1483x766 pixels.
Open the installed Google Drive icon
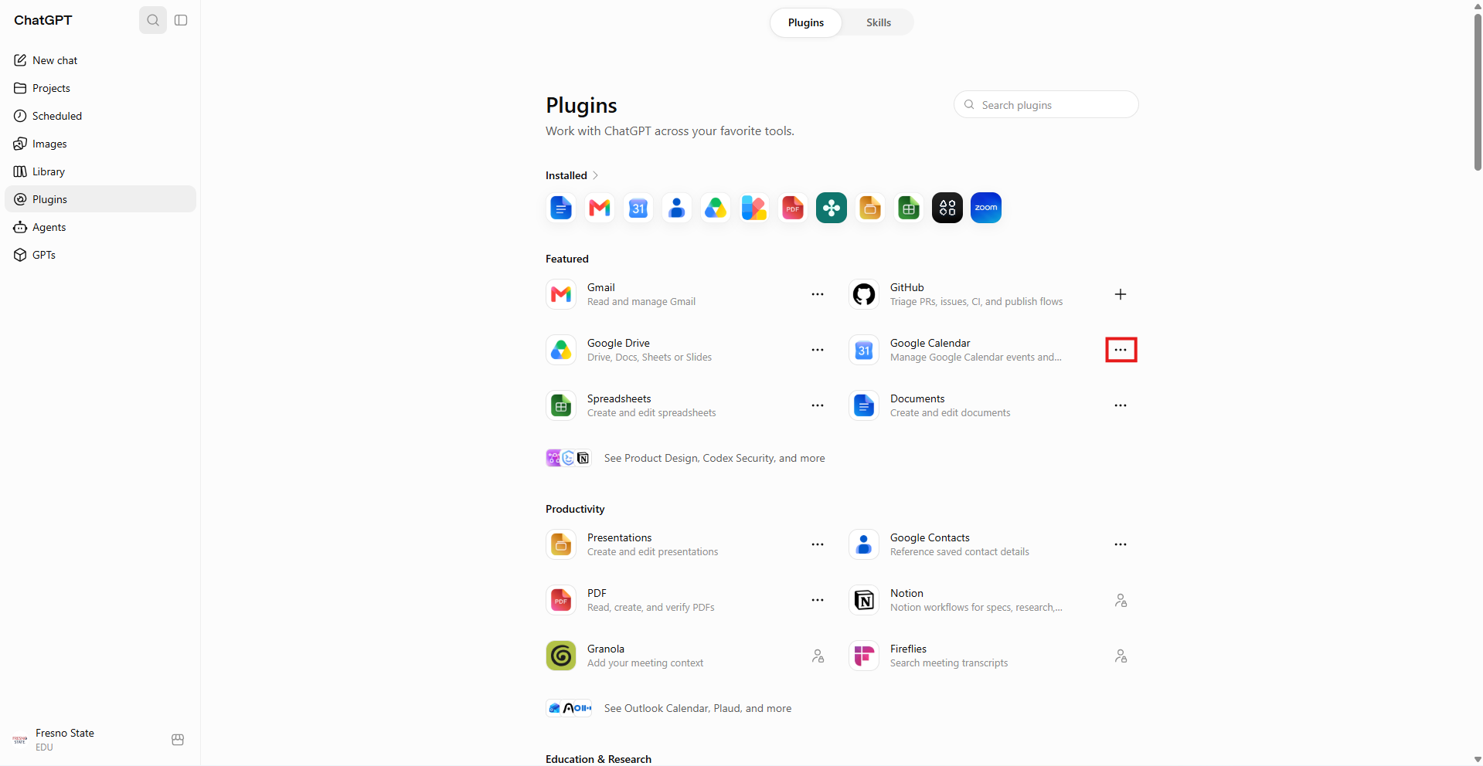point(716,208)
